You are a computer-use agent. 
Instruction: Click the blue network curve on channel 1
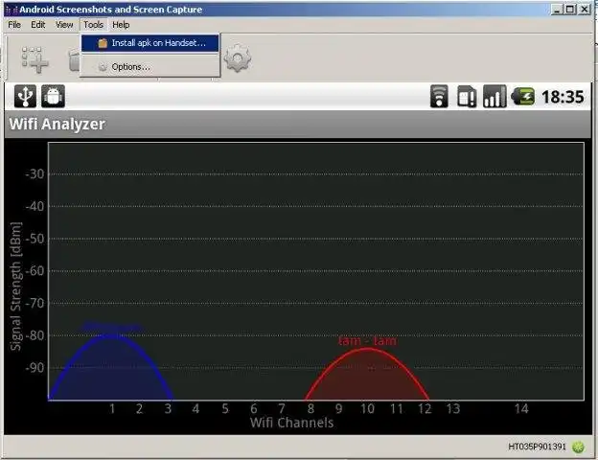pyautogui.click(x=111, y=368)
